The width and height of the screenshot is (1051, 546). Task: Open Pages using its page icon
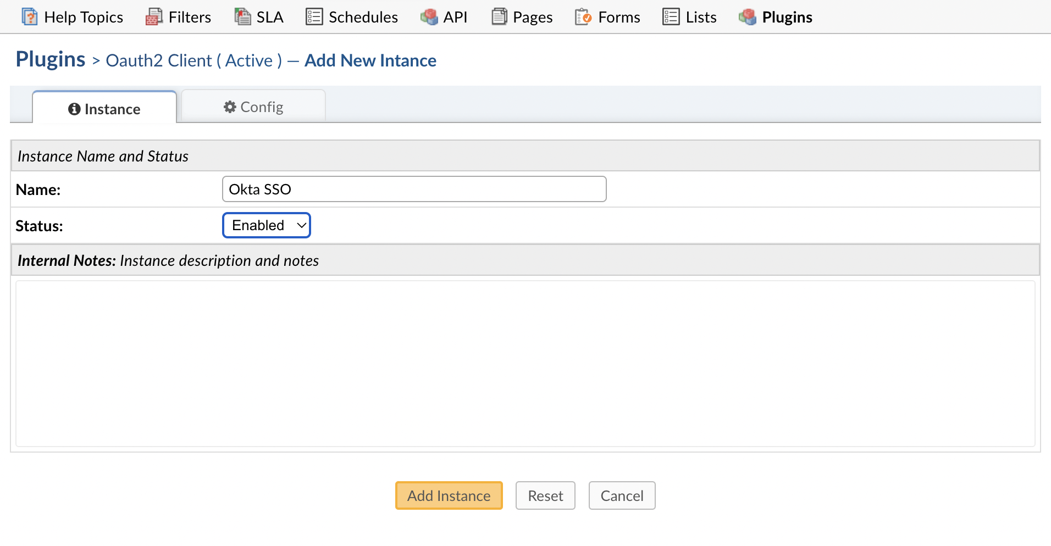point(499,16)
